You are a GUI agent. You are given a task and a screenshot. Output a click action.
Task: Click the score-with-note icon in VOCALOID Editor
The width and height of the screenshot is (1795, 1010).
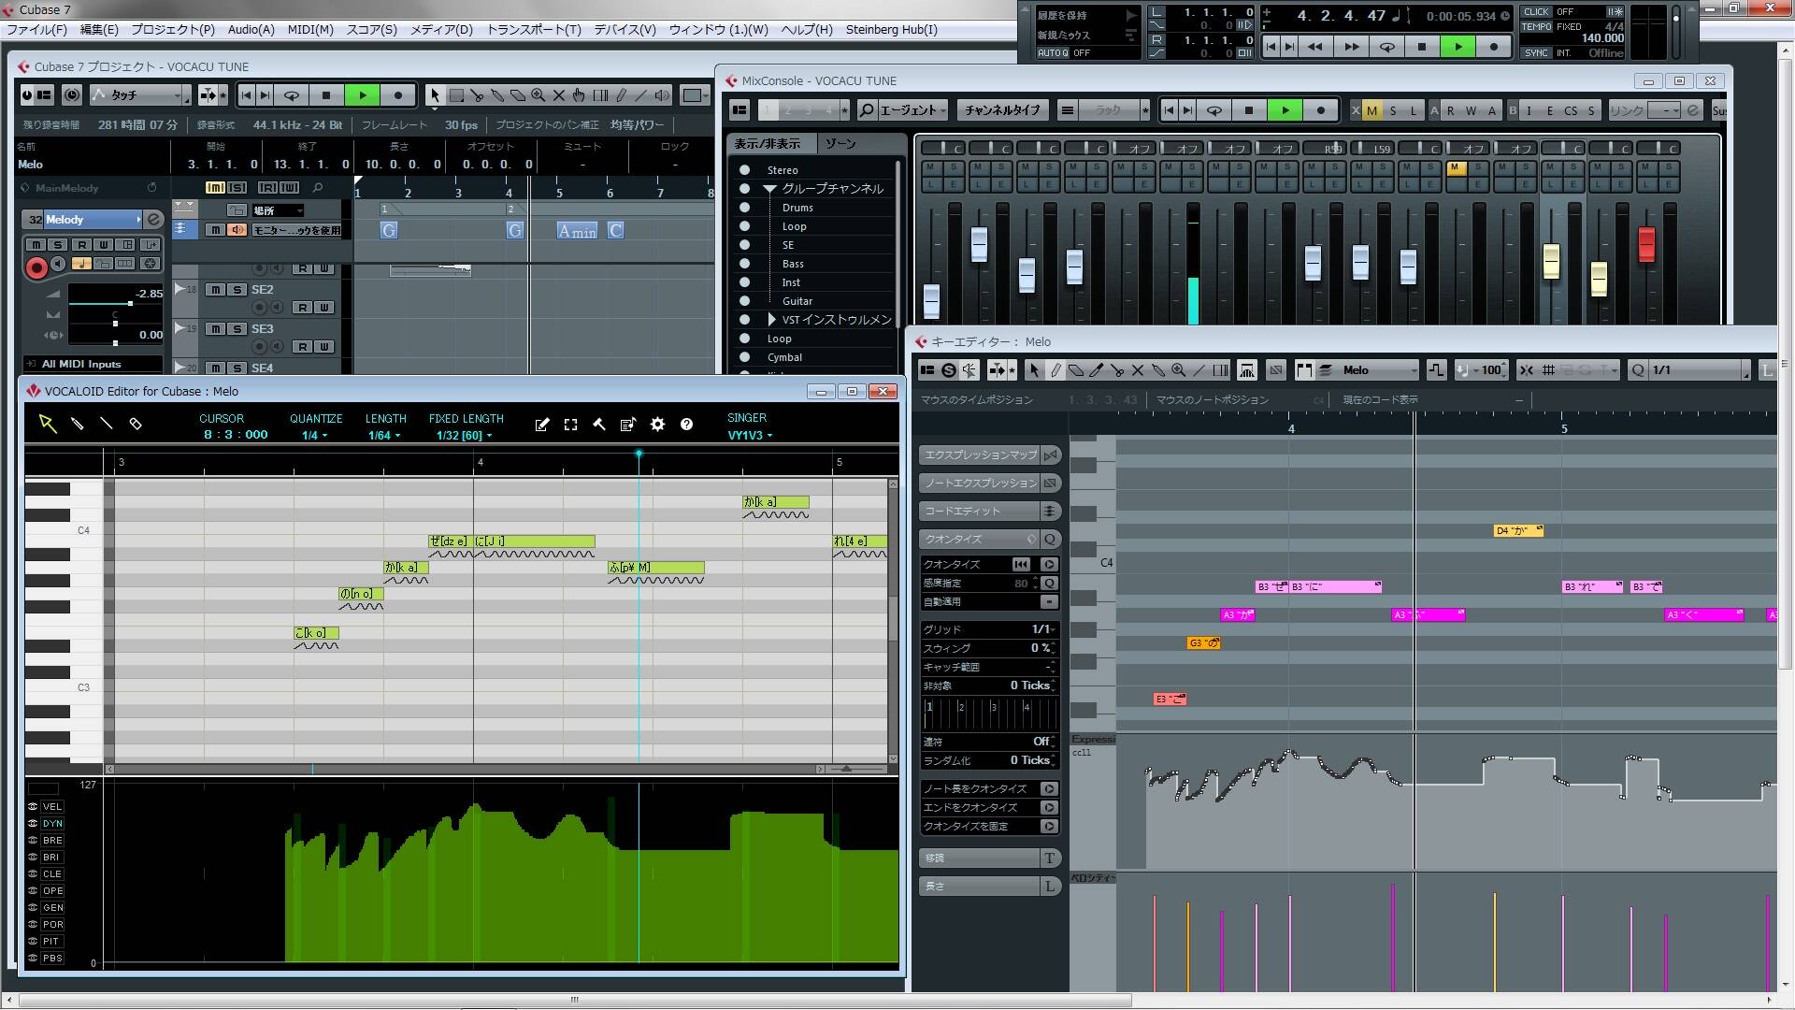tap(628, 425)
